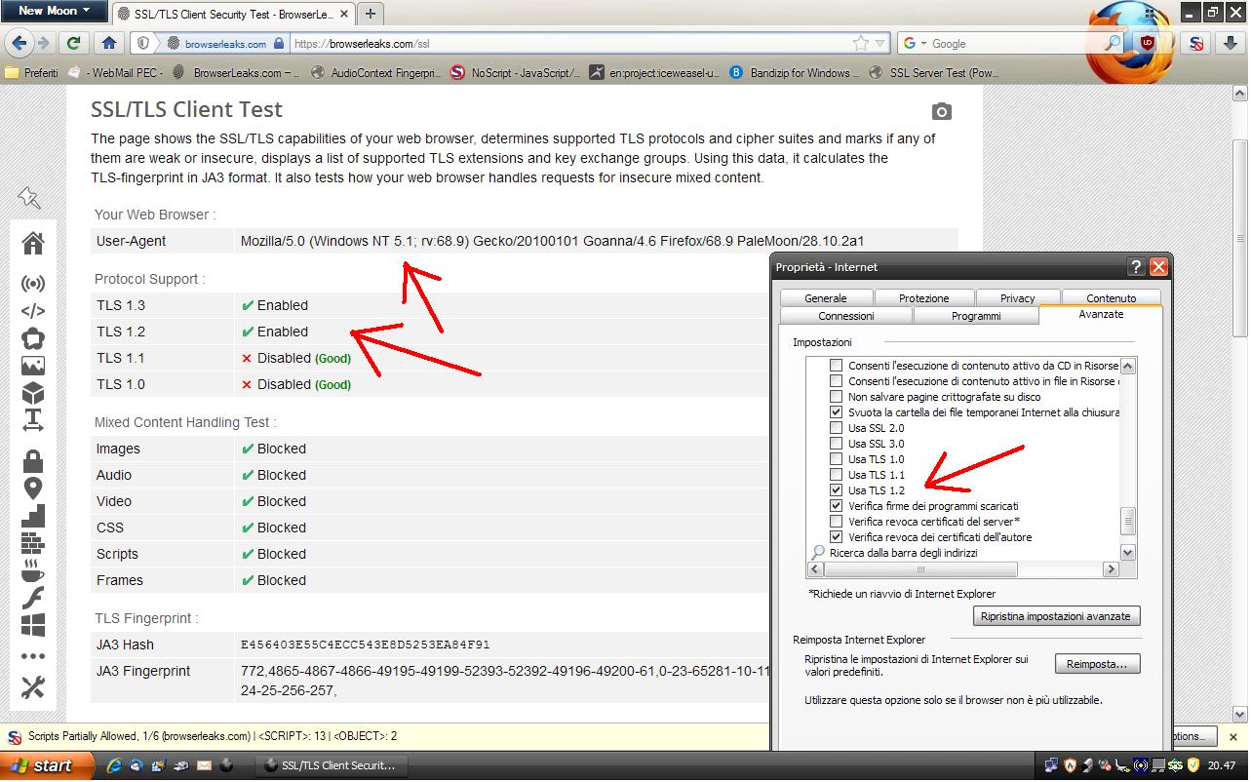Click into the address bar URL field
Screen dimensions: 1251x782
570,43
